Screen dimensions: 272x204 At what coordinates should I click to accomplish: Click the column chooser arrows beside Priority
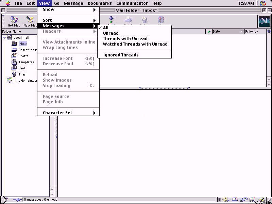point(269,31)
